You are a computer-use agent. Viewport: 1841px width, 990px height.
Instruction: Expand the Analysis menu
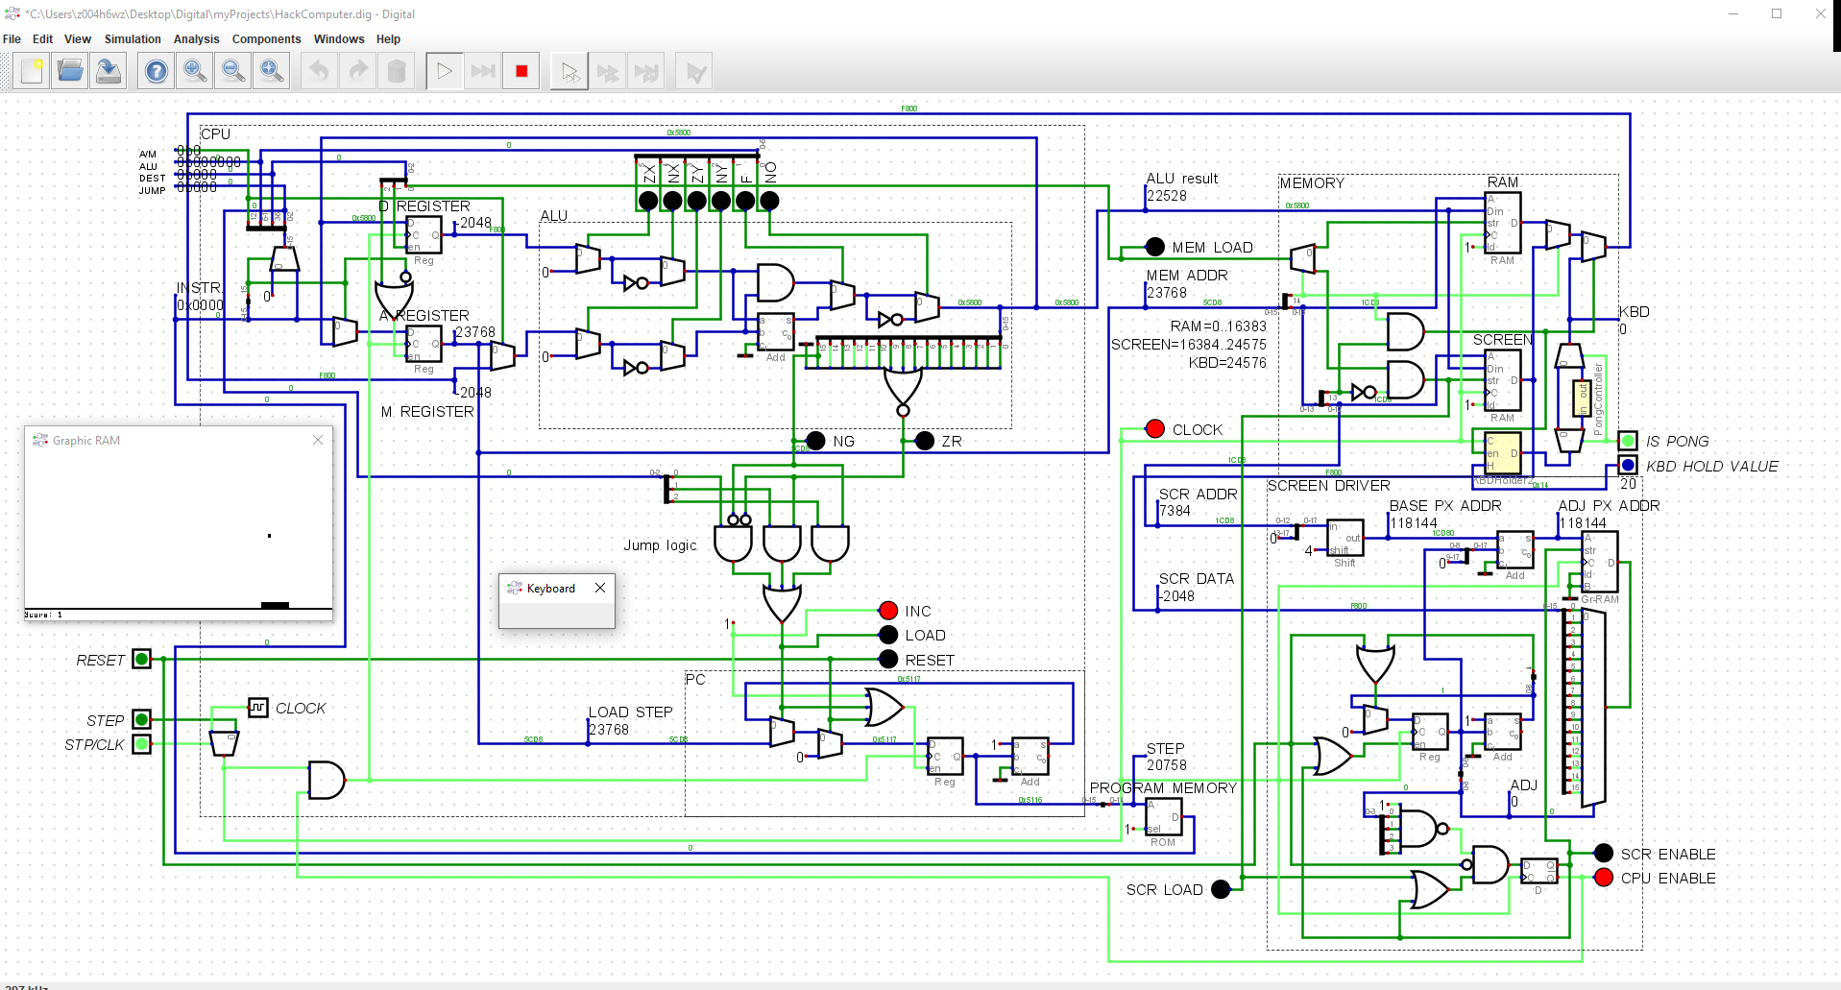[196, 39]
